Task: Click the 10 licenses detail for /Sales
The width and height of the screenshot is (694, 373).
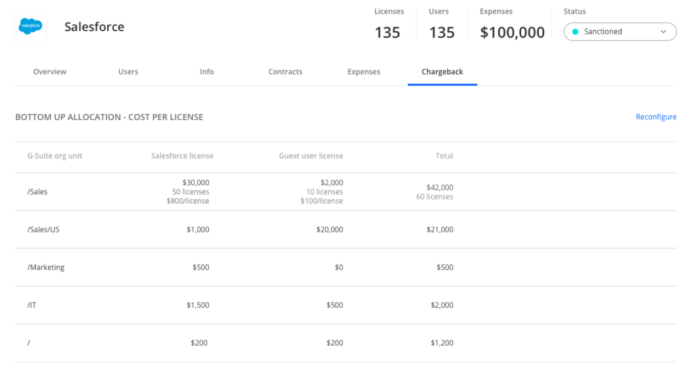Action: 325,192
